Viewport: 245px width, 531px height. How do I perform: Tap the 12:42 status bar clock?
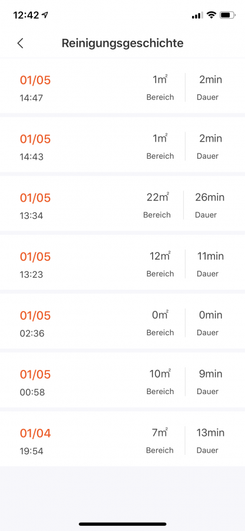(26, 15)
